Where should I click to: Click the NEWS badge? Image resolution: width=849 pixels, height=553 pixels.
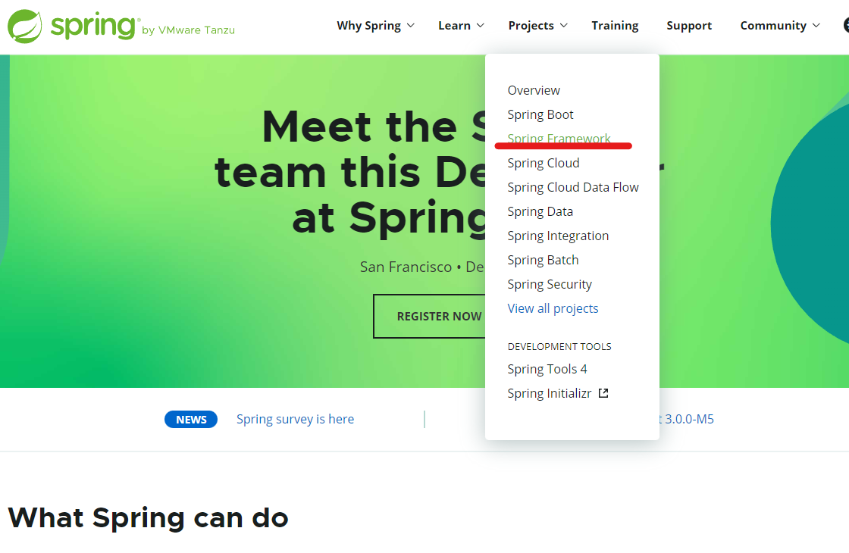pyautogui.click(x=191, y=420)
